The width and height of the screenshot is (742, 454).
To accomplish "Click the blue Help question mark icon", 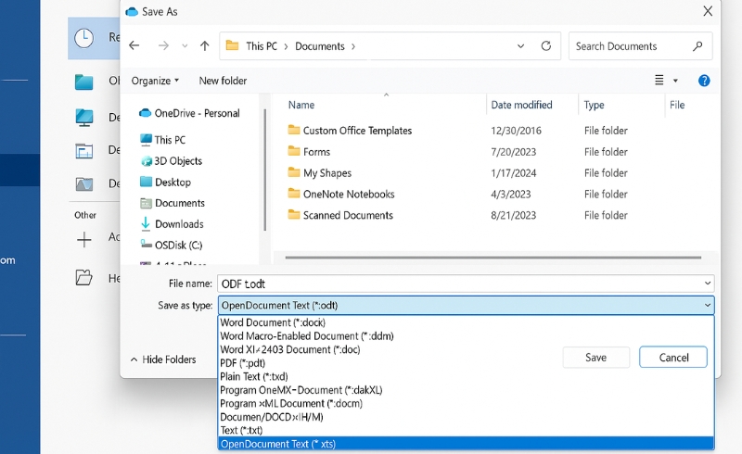I will 704,81.
